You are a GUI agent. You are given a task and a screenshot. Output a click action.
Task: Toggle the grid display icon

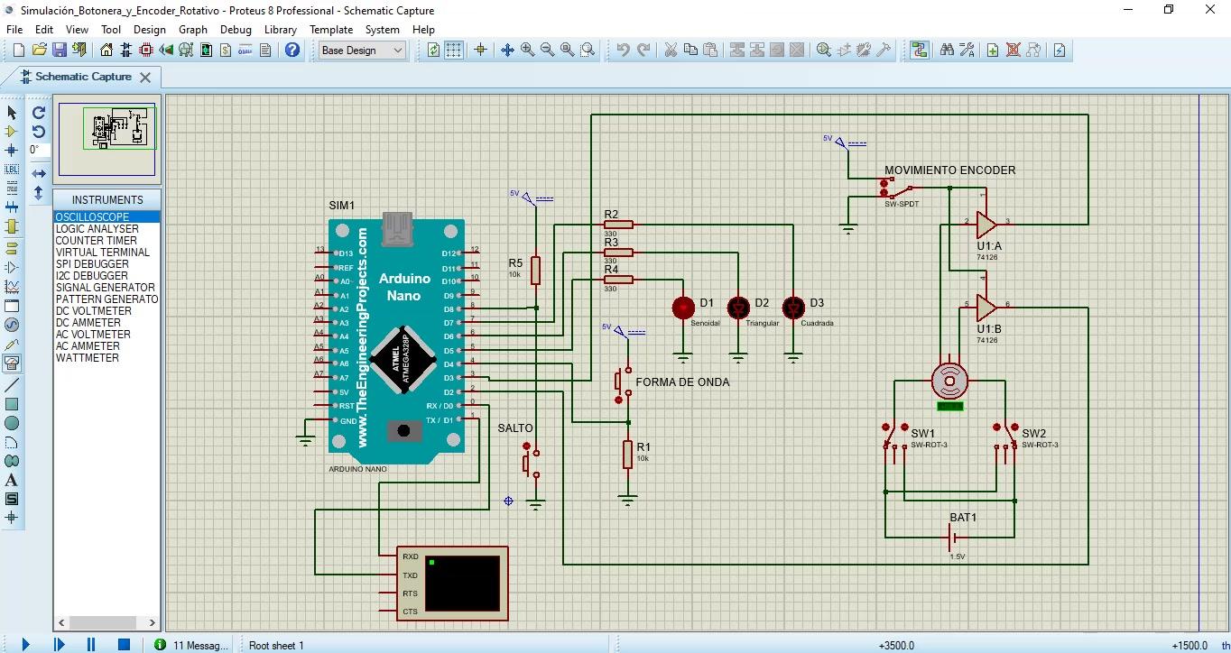click(x=454, y=51)
